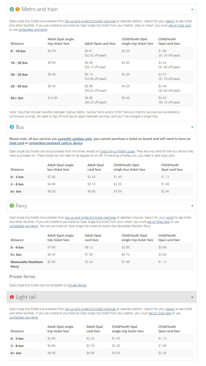Viewport: 206px width, 366px height.
Task: Click 'contactless payment card or device' link
Action: click(56, 143)
